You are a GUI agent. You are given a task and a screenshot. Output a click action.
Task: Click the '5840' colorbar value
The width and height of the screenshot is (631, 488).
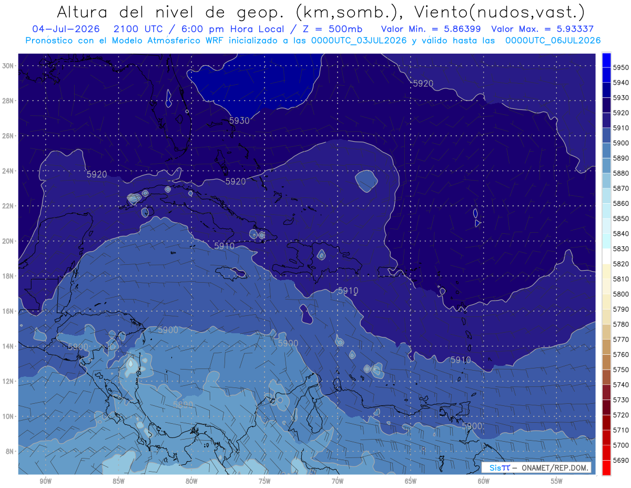tap(621, 234)
